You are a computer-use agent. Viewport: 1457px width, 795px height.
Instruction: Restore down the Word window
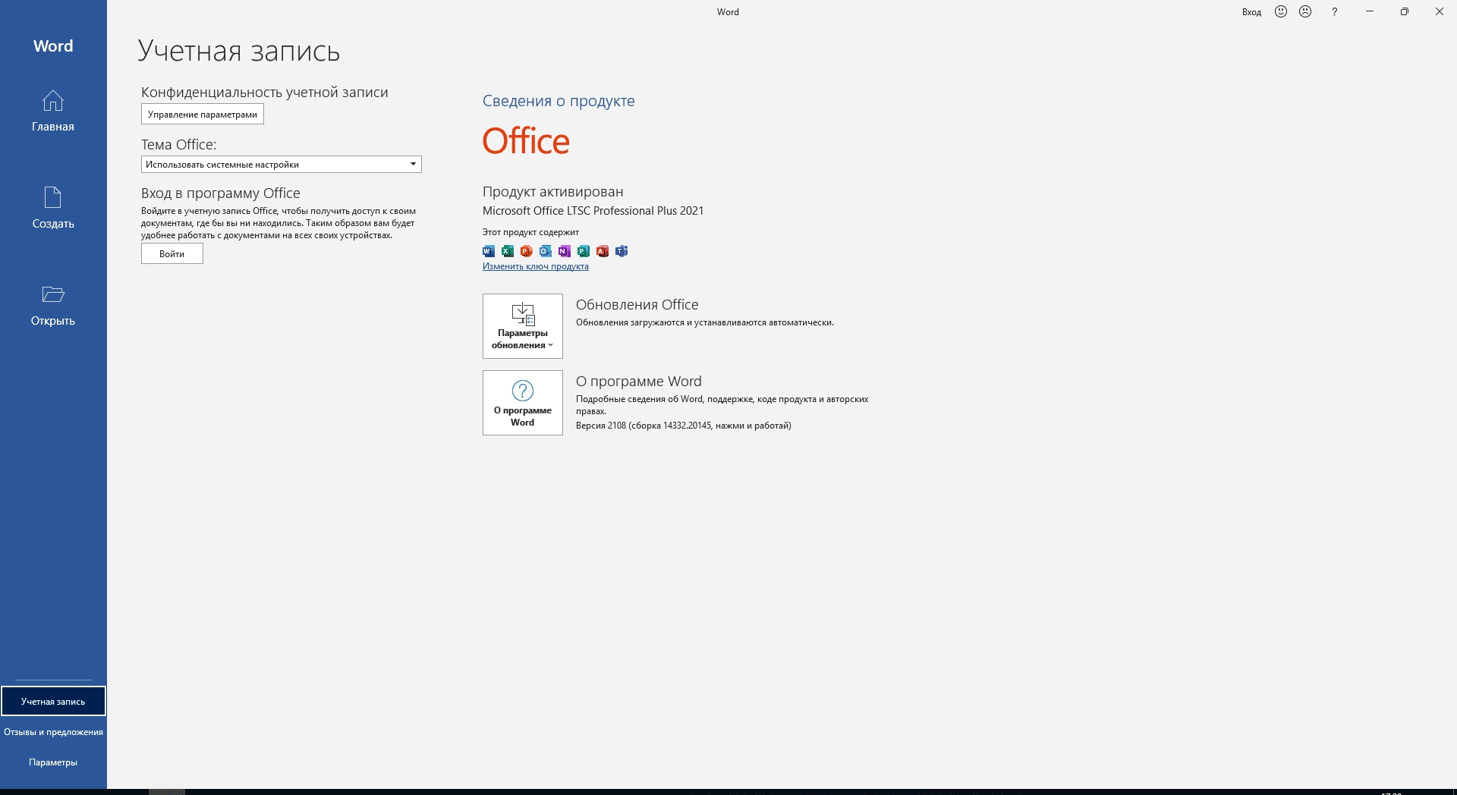pyautogui.click(x=1405, y=11)
